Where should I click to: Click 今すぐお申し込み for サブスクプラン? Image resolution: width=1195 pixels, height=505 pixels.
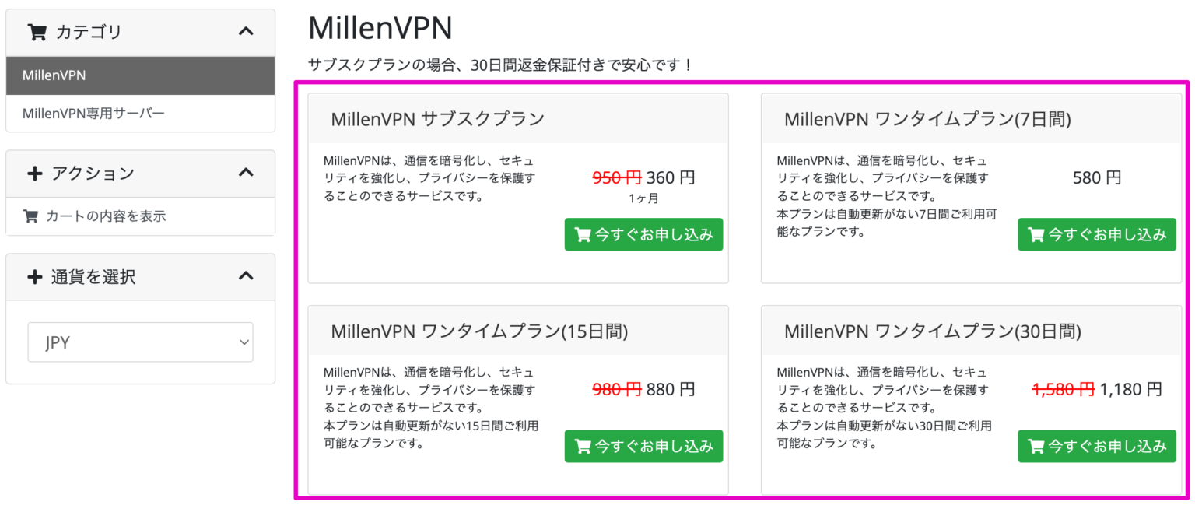coord(643,234)
